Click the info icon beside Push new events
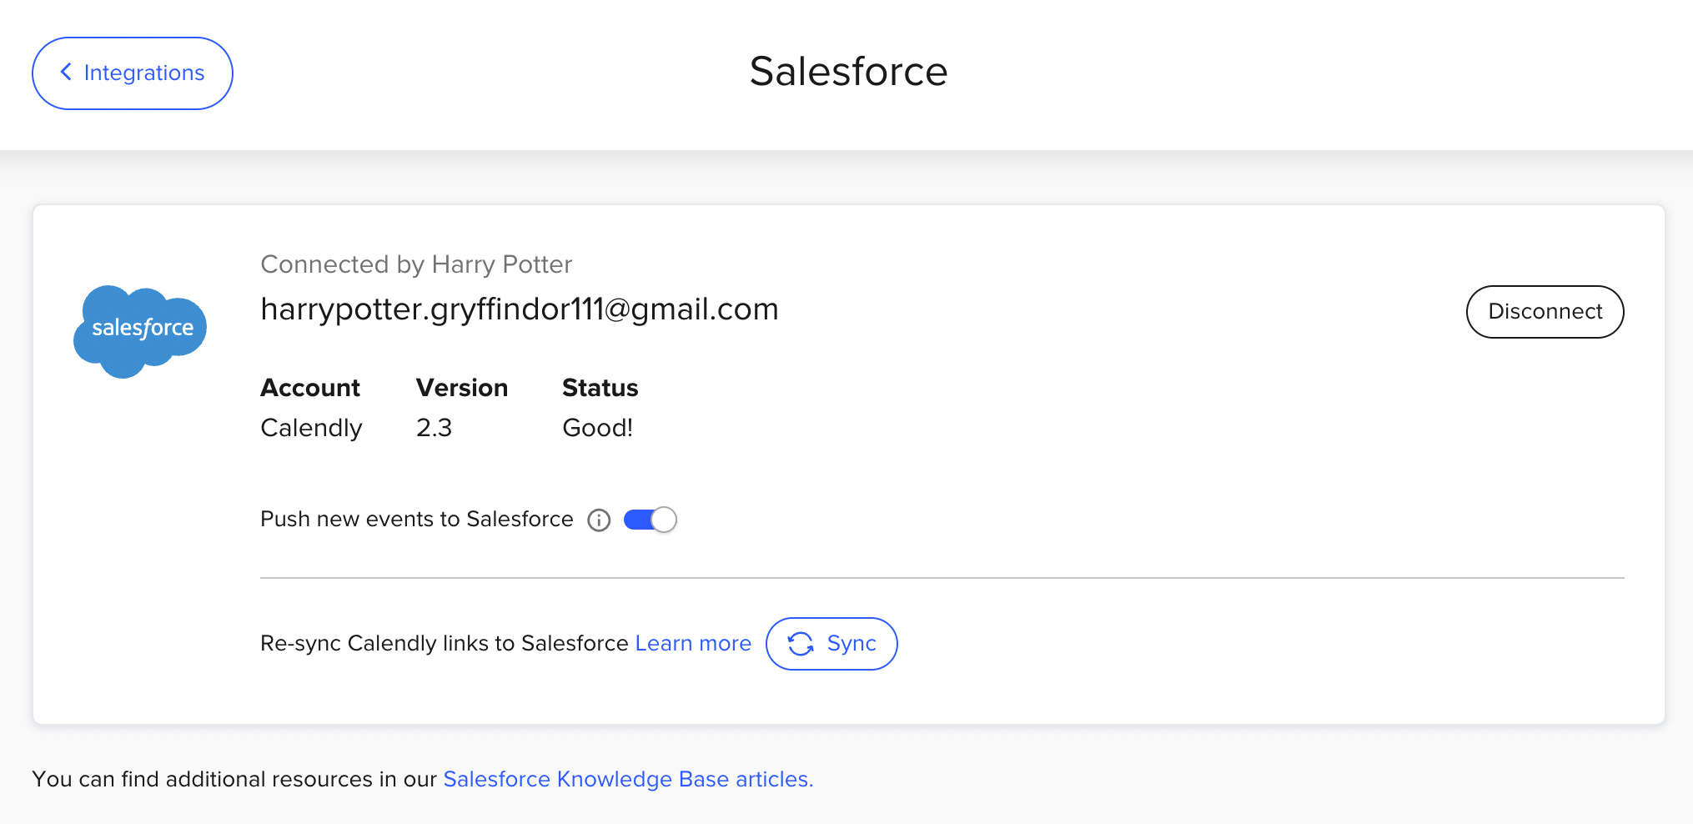This screenshot has height=824, width=1693. pos(599,520)
